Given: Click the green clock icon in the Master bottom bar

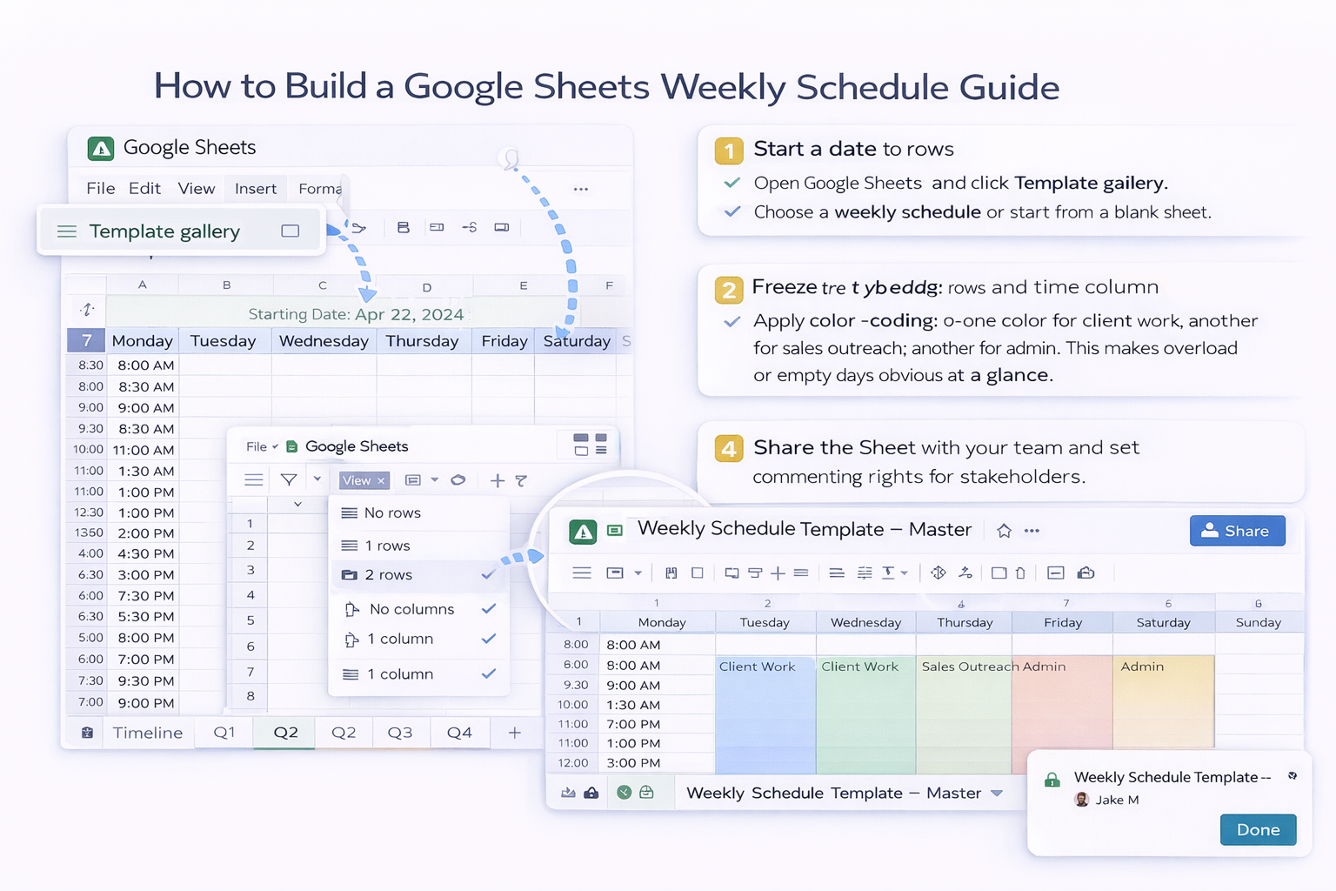Looking at the screenshot, I should click(x=624, y=792).
